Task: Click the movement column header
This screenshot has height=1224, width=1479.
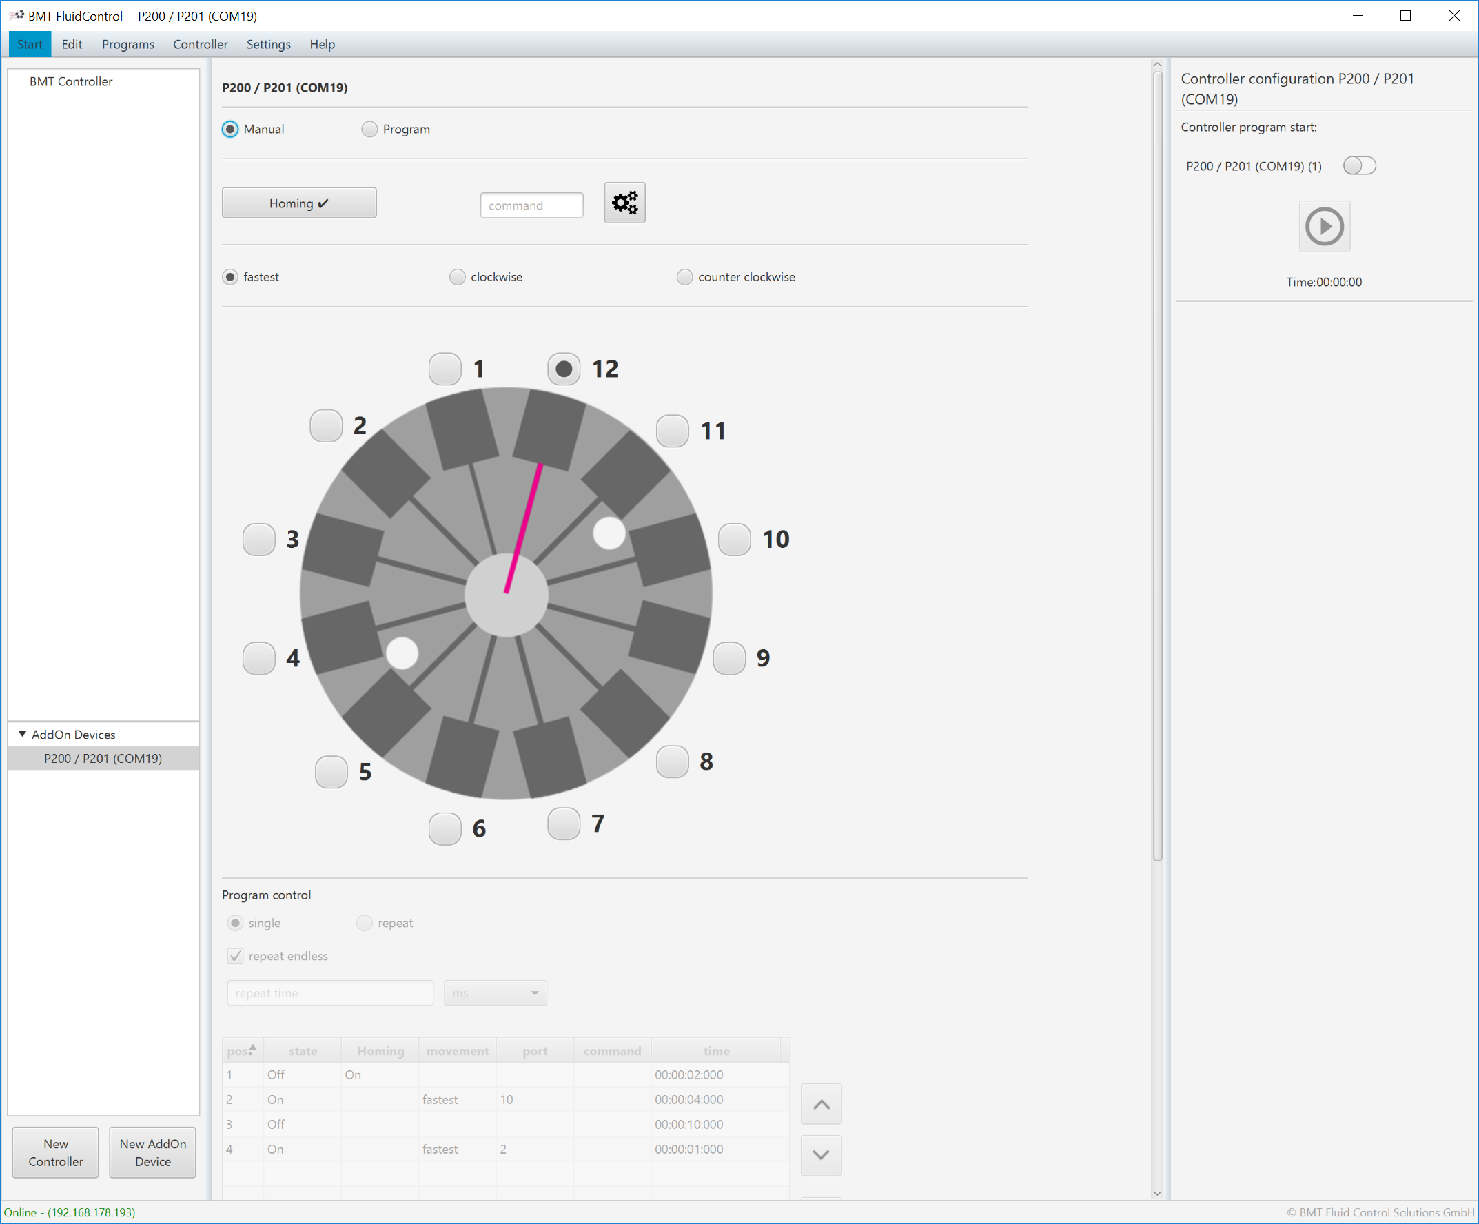Action: (458, 1050)
